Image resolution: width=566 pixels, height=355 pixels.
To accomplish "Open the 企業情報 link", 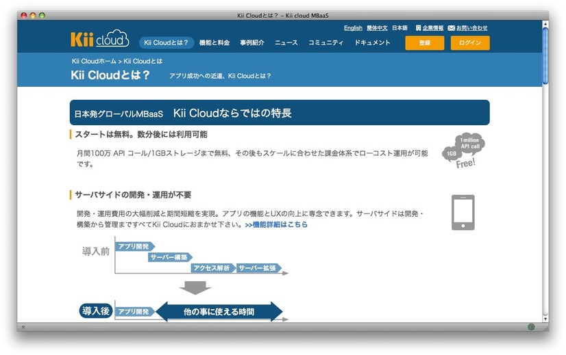I will click(433, 28).
